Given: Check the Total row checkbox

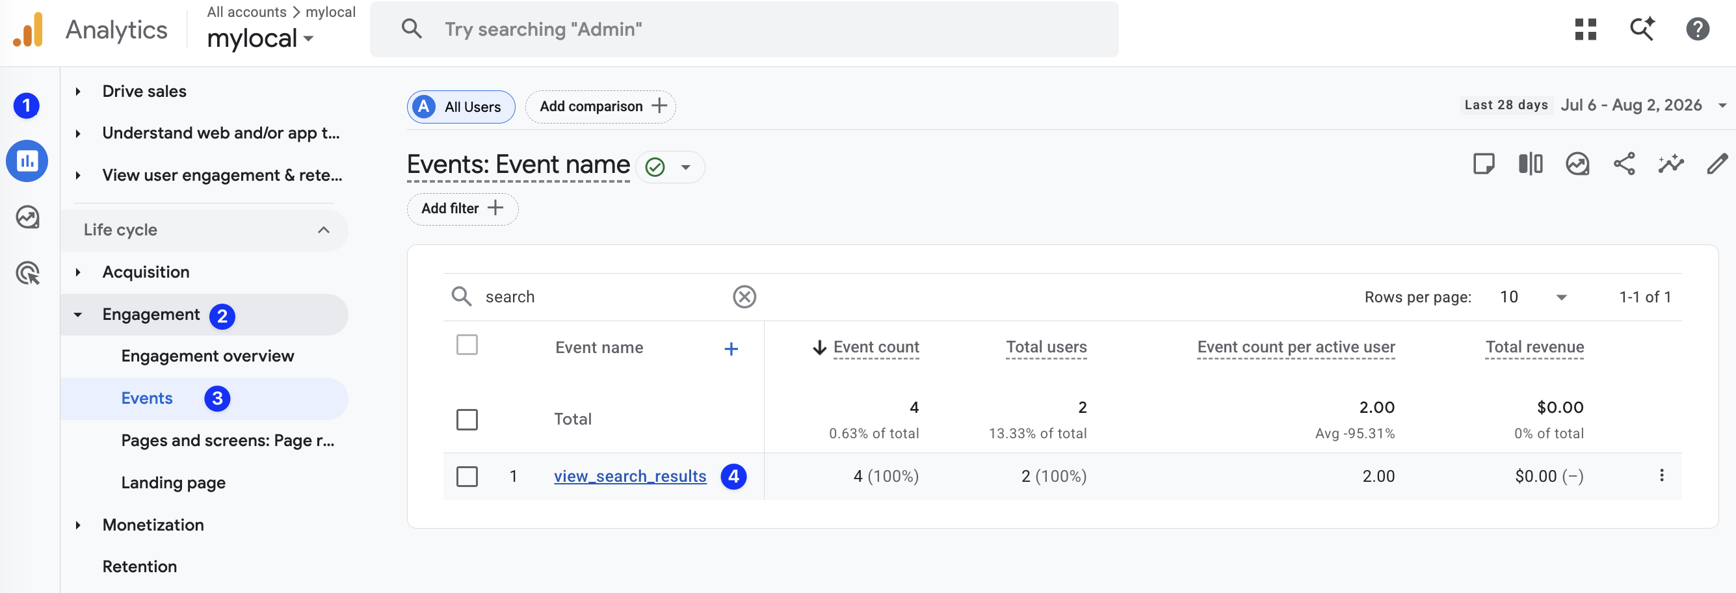Looking at the screenshot, I should click(x=466, y=419).
